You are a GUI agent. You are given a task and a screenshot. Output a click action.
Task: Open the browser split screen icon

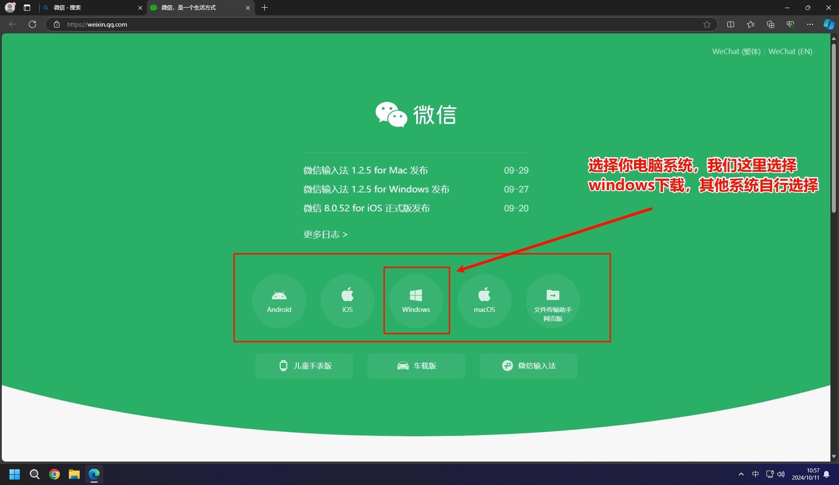[x=730, y=24]
